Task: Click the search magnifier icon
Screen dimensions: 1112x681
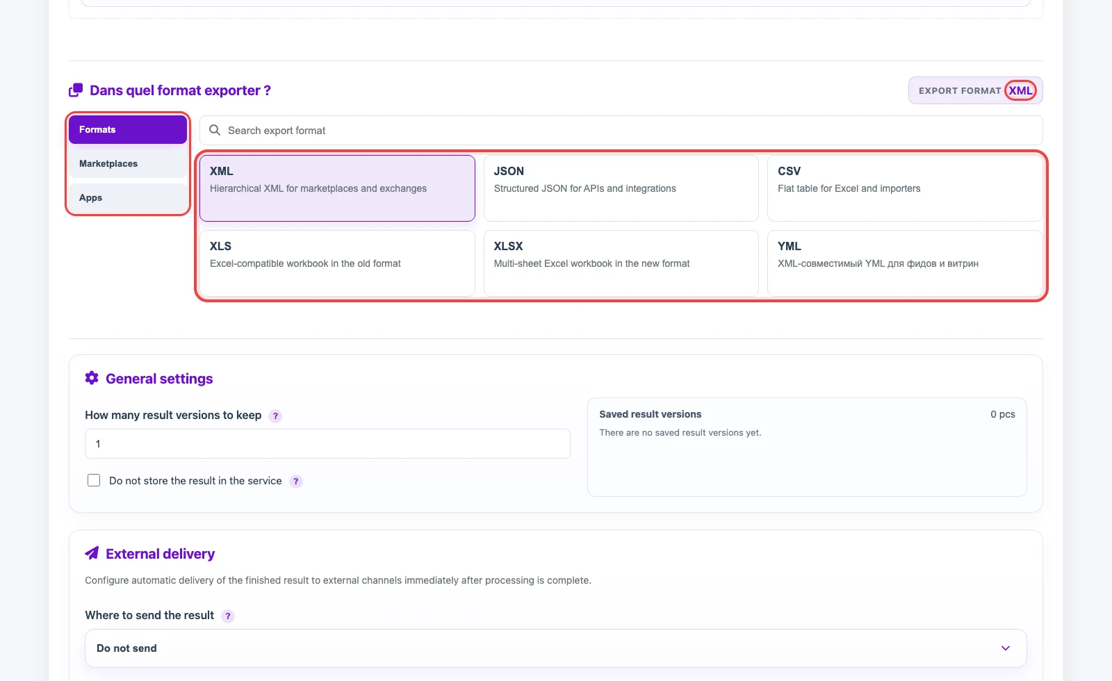Action: pyautogui.click(x=215, y=131)
